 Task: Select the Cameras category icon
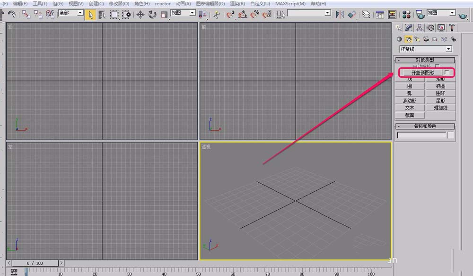[426, 39]
